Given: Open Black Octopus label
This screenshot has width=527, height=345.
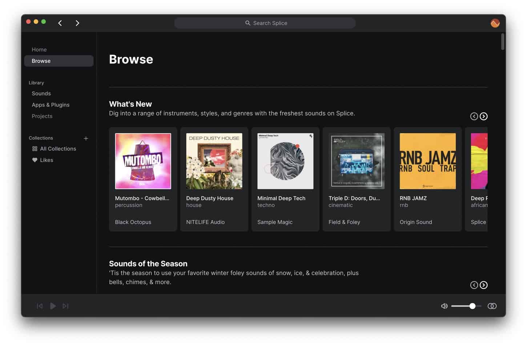Looking at the screenshot, I should coord(133,222).
